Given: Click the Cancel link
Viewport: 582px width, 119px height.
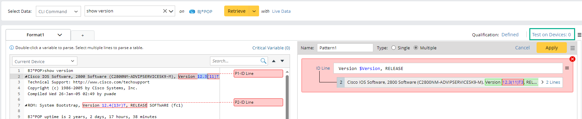Looking at the screenshot, I should pos(522,48).
